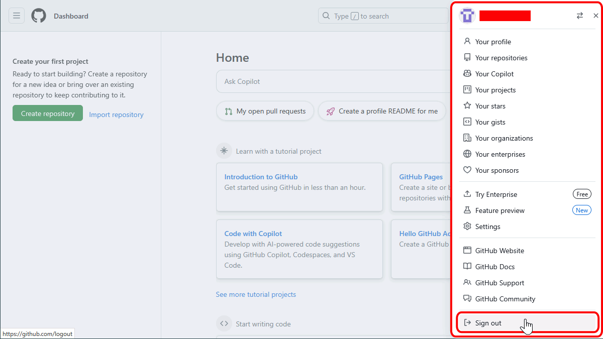The image size is (603, 339).
Task: Click the Free badge on Try Enterprise
Action: pos(582,194)
